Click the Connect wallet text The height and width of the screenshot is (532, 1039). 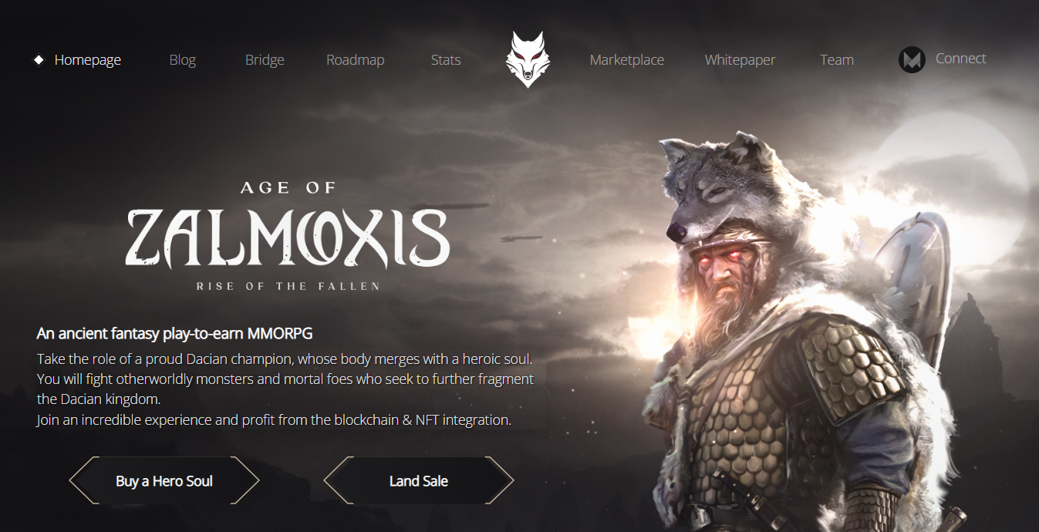point(960,59)
